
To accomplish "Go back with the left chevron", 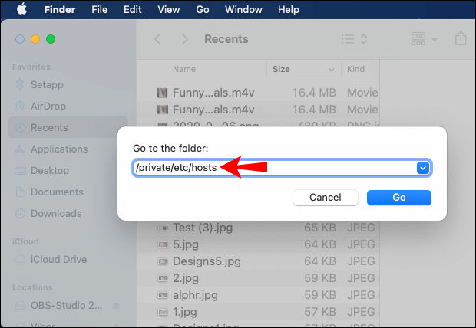I will pyautogui.click(x=157, y=39).
